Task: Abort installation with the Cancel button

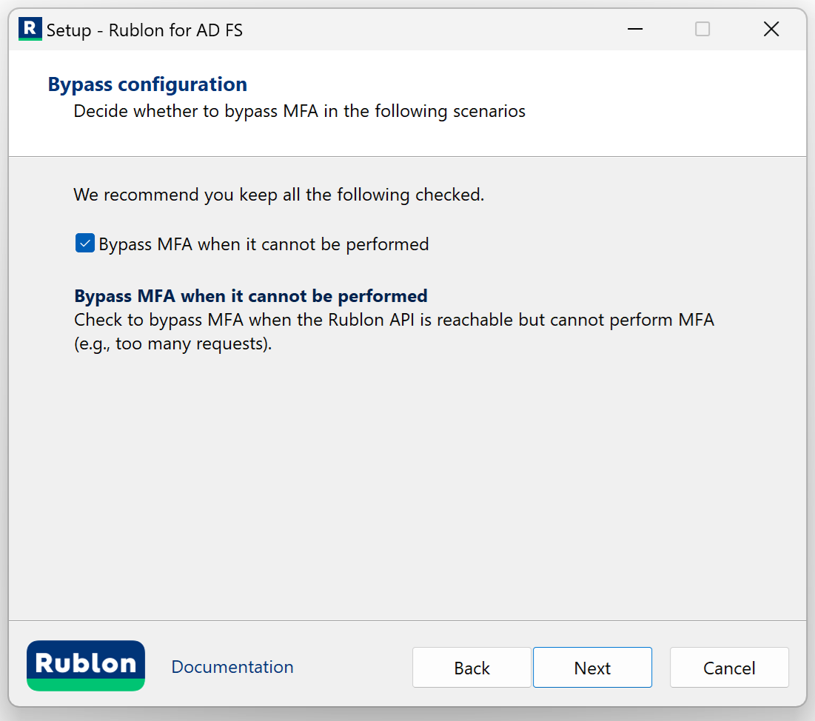Action: [x=729, y=668]
